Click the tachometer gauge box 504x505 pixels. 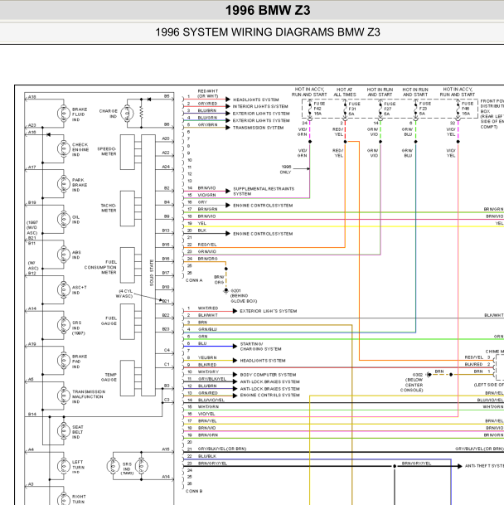click(128, 208)
